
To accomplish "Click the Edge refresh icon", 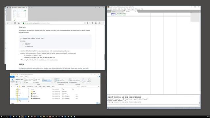I will (15, 23).
